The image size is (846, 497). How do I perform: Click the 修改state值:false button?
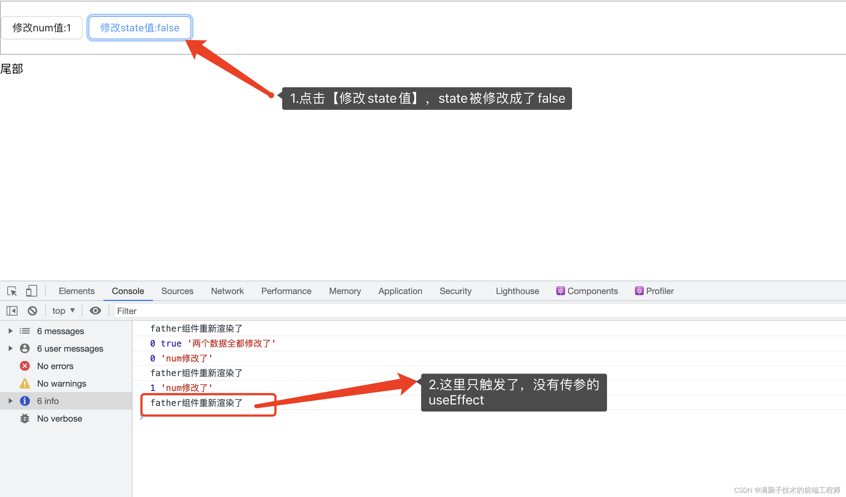140,28
